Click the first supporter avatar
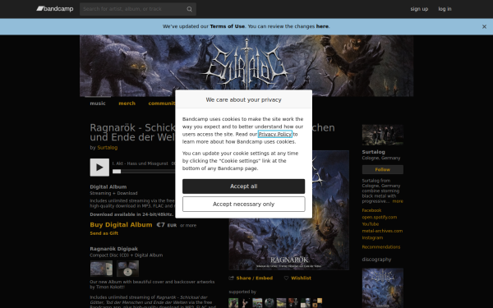The image size is (493, 308). click(x=233, y=303)
